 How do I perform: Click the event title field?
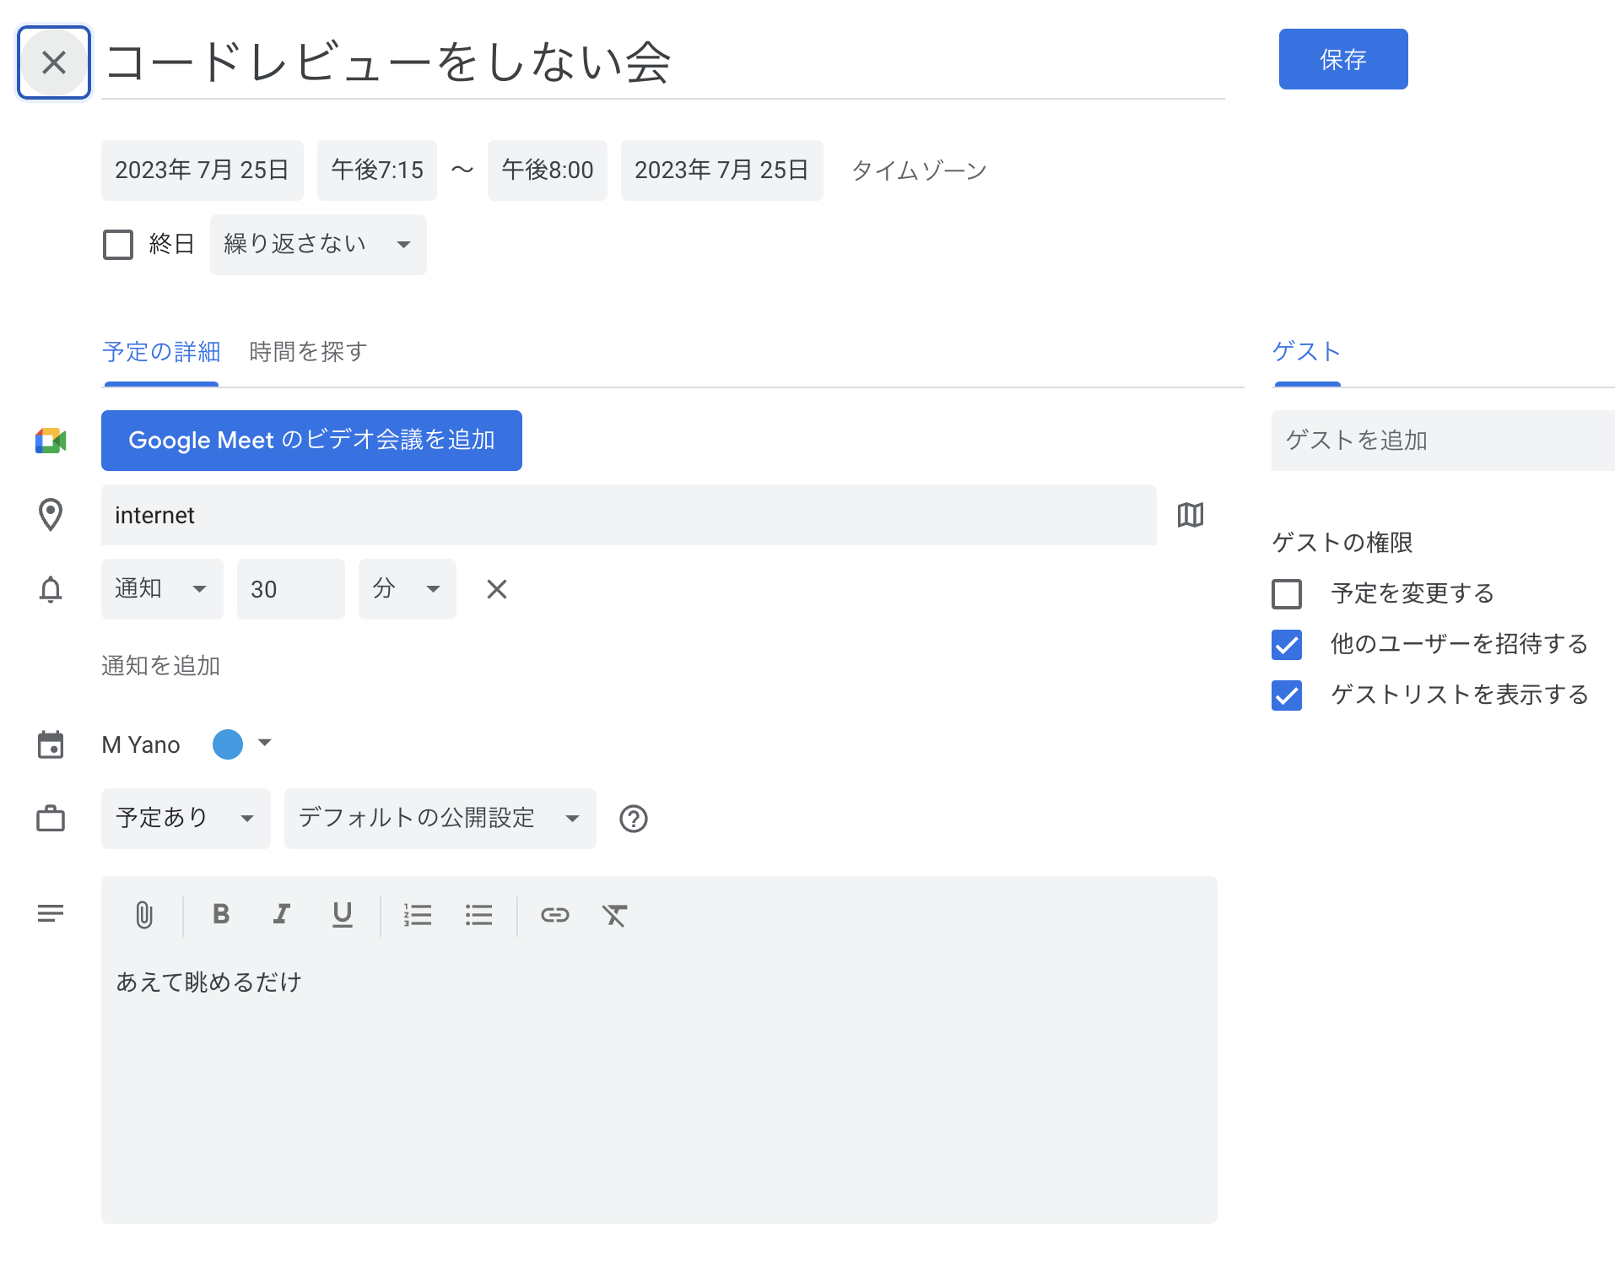[x=663, y=62]
